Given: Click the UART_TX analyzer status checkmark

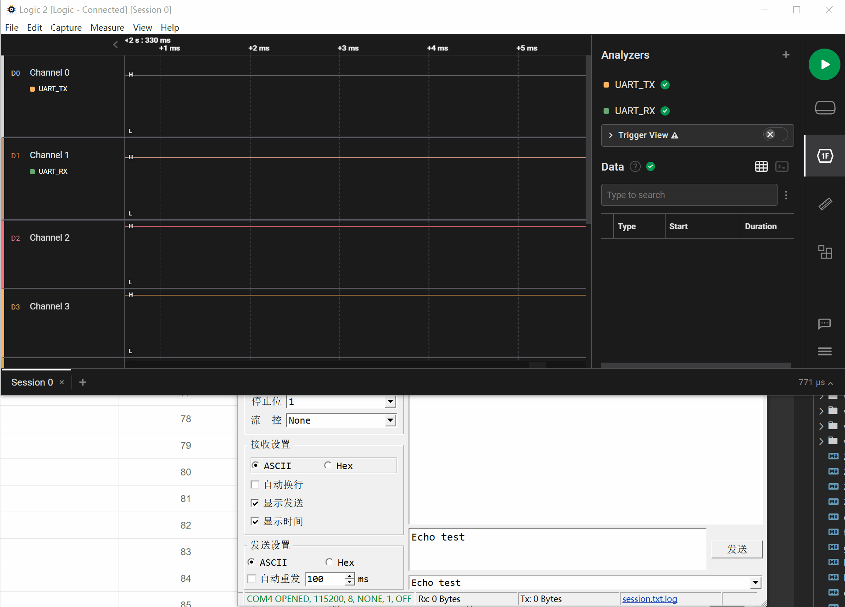Looking at the screenshot, I should click(x=665, y=85).
